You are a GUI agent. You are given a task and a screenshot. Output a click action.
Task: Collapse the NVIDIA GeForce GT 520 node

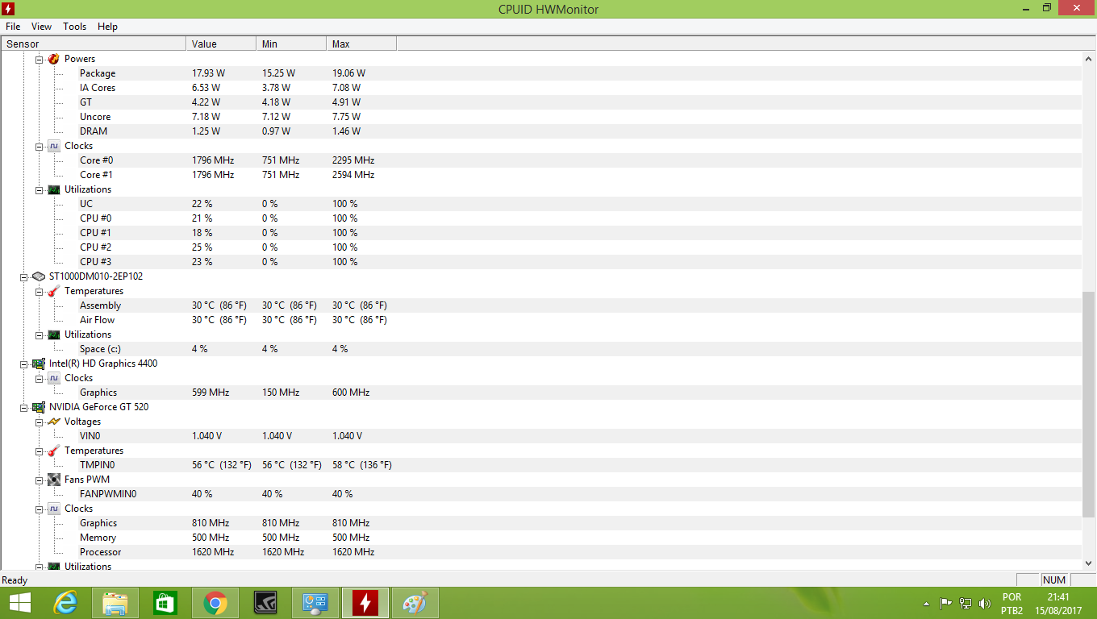tap(23, 407)
